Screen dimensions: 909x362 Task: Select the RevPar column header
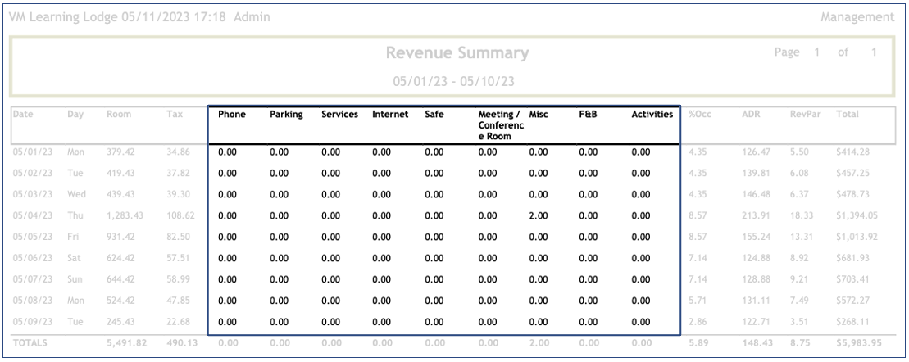[801, 115]
